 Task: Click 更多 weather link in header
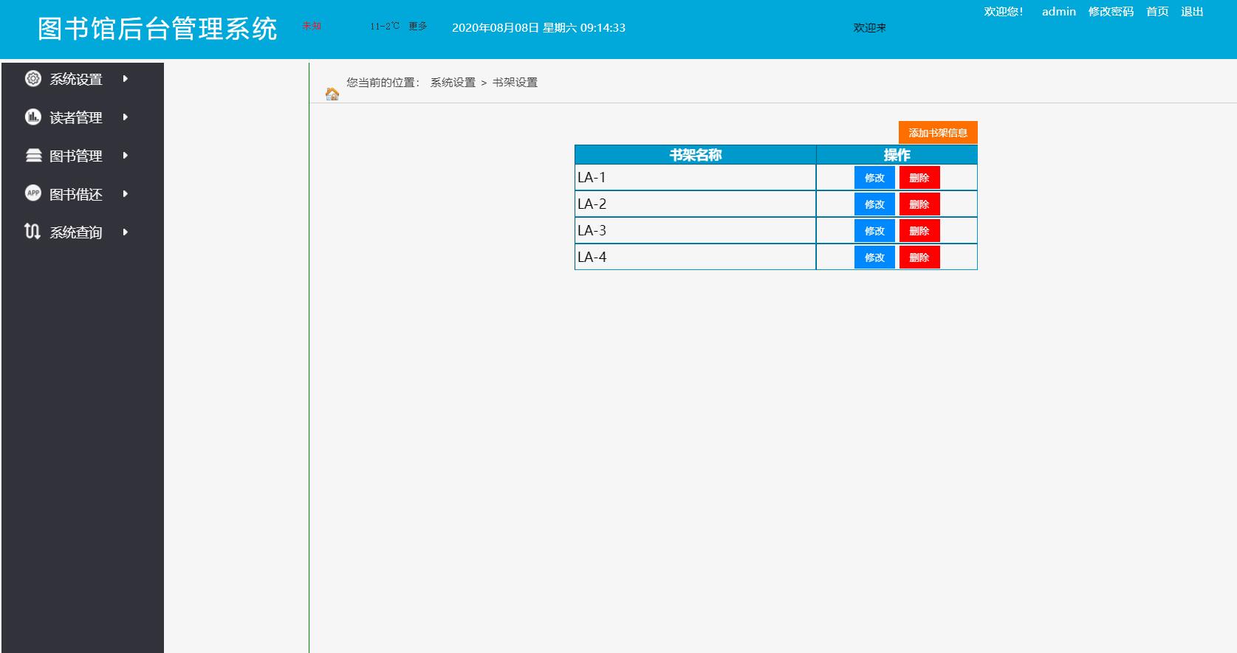(418, 27)
